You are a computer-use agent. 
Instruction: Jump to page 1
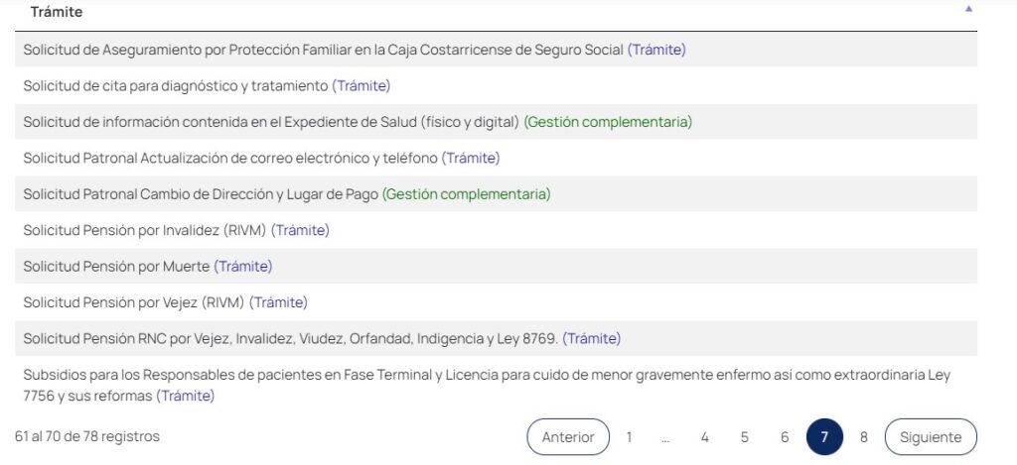coord(629,437)
